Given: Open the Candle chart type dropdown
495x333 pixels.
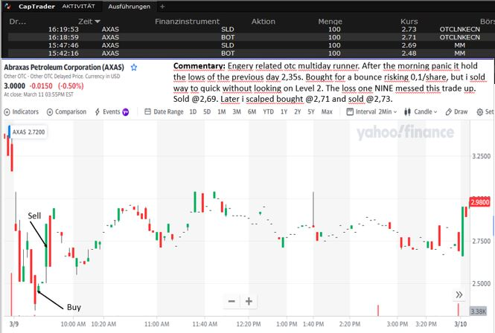Looking at the screenshot, I should 421,112.
